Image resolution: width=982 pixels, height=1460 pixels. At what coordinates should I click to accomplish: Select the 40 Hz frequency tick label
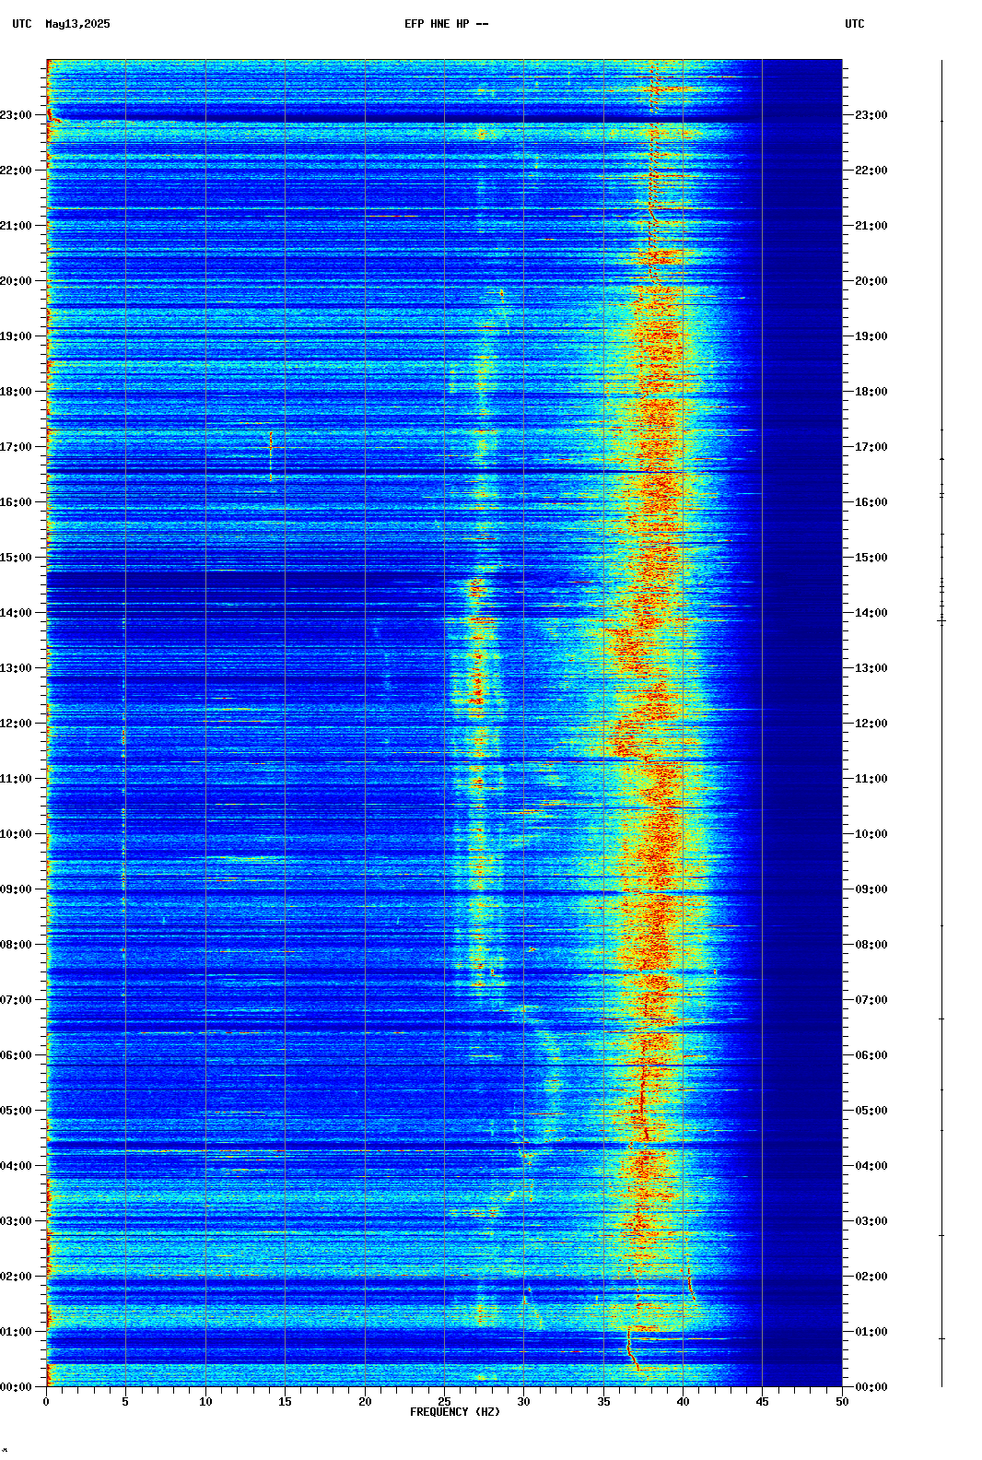683,1402
